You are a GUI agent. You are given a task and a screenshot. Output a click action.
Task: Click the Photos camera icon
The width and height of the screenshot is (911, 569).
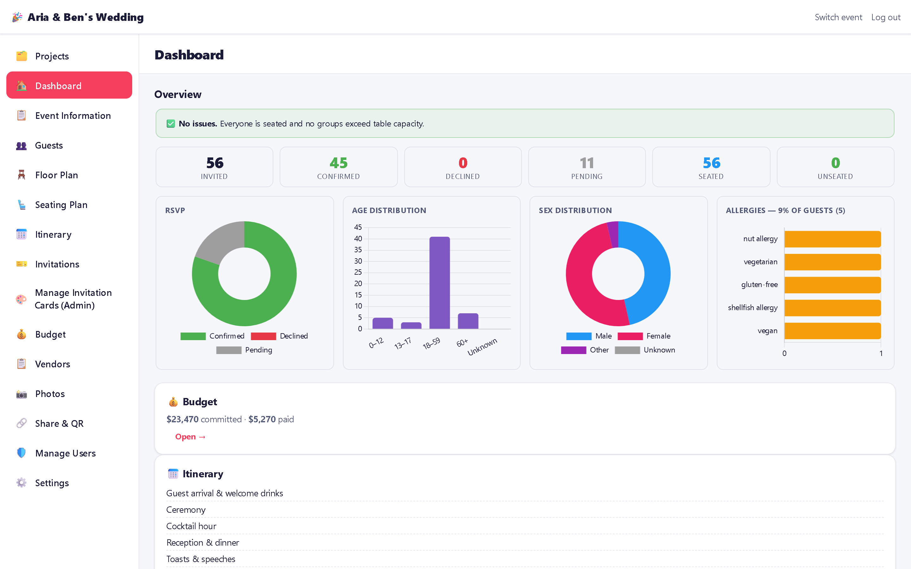(x=22, y=394)
